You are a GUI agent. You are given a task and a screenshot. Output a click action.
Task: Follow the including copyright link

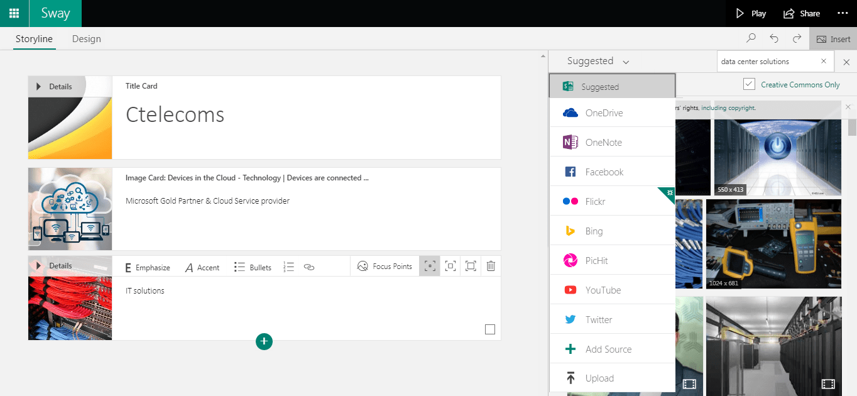point(728,108)
